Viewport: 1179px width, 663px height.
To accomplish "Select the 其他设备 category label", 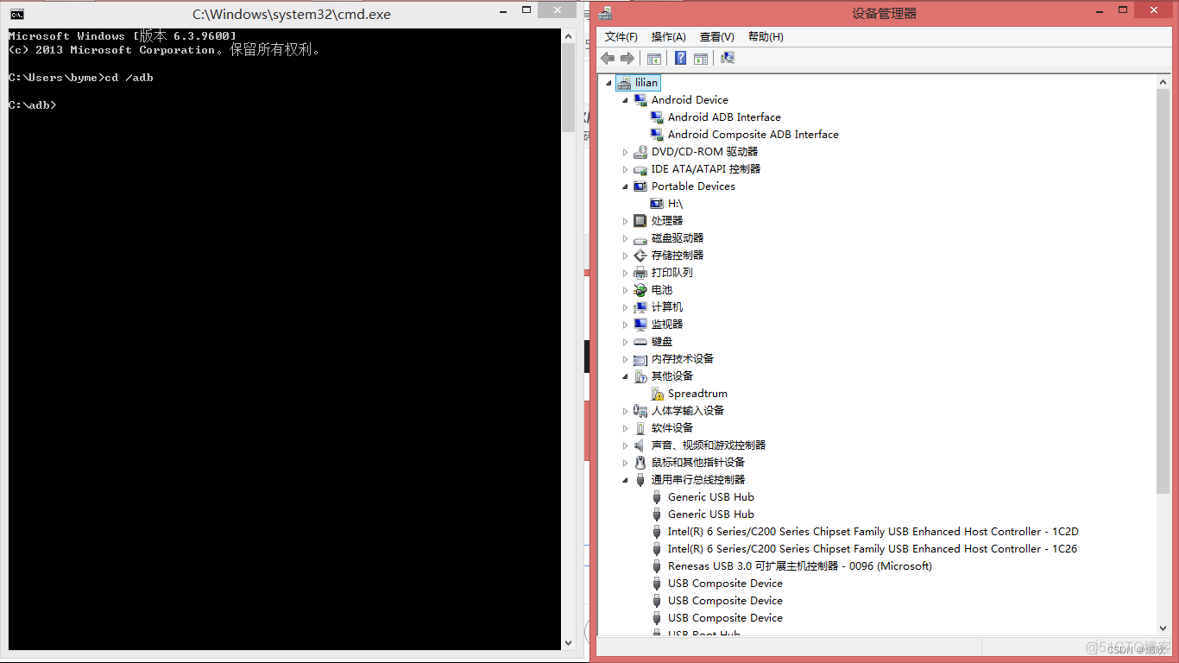I will pos(672,376).
